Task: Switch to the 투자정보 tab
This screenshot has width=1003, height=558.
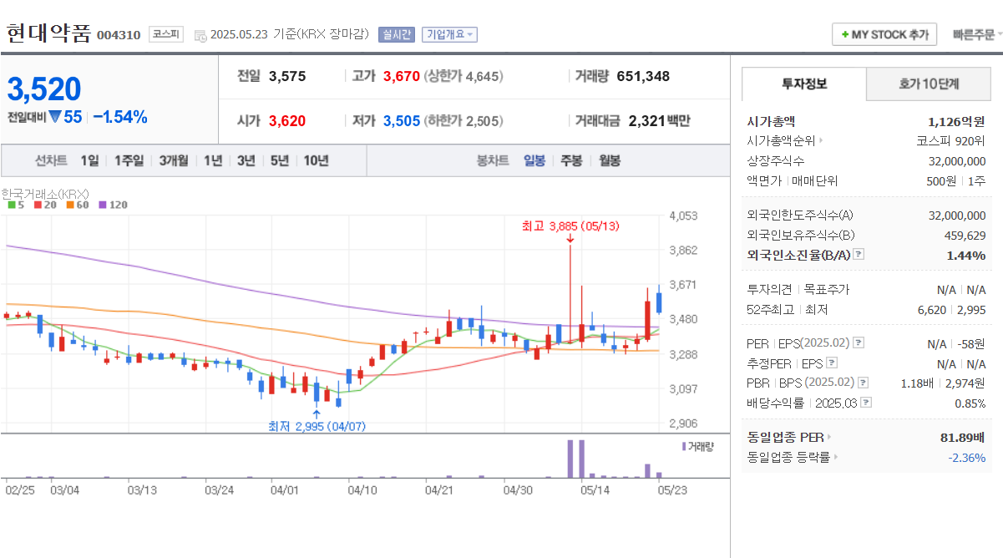Action: 804,84
